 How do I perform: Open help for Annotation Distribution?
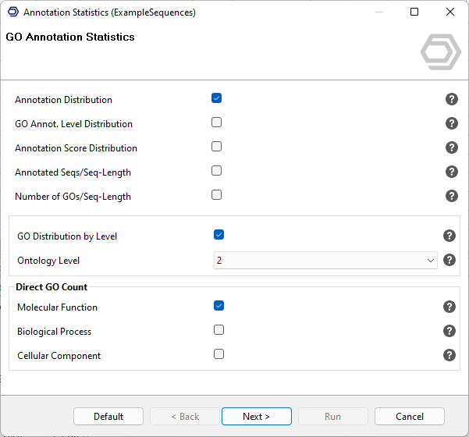pyautogui.click(x=451, y=99)
